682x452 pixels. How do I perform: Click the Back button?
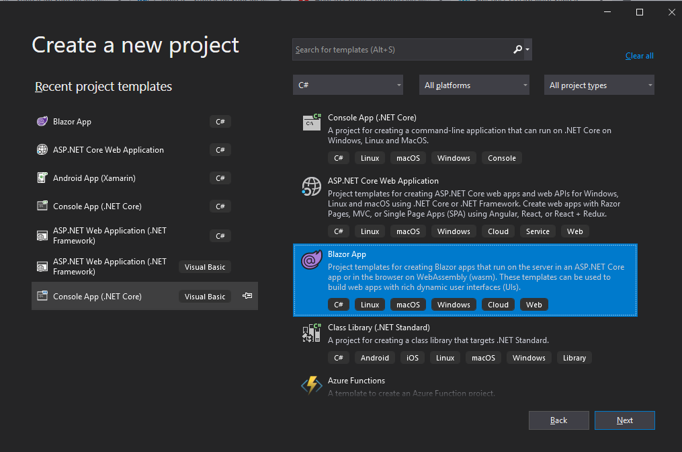point(558,420)
